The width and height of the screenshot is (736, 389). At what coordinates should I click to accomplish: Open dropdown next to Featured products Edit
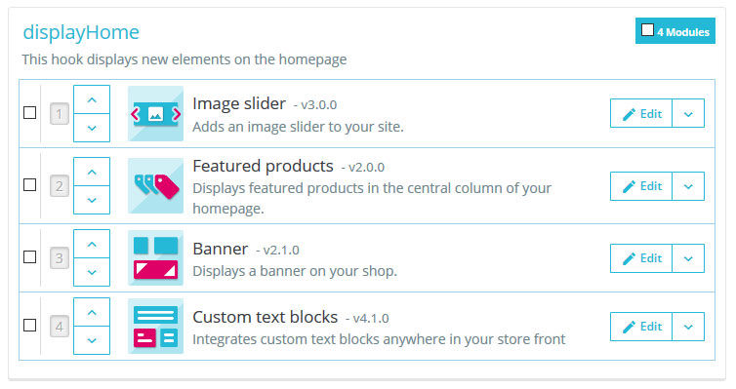[688, 186]
